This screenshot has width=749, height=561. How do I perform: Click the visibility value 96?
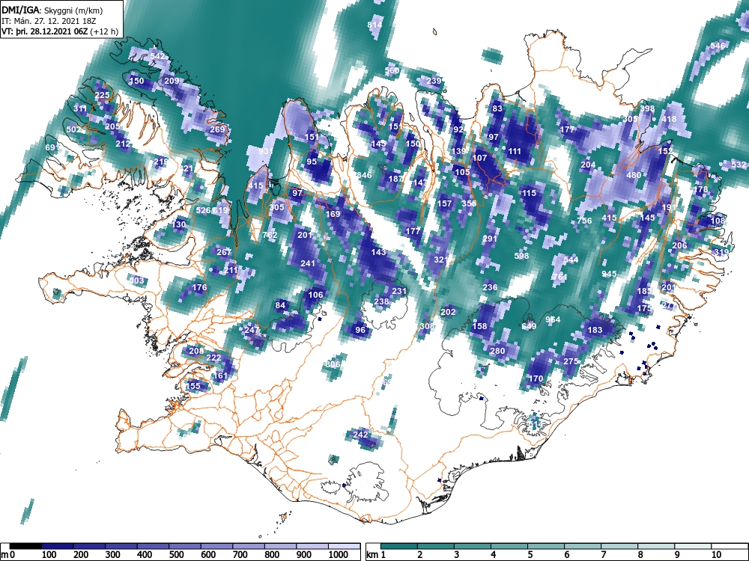[360, 330]
